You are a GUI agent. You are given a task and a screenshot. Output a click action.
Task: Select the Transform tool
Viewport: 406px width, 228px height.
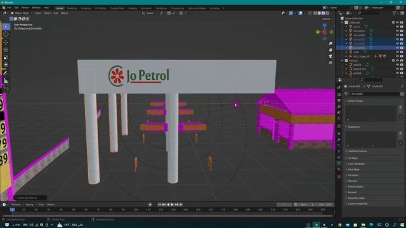(x=6, y=65)
